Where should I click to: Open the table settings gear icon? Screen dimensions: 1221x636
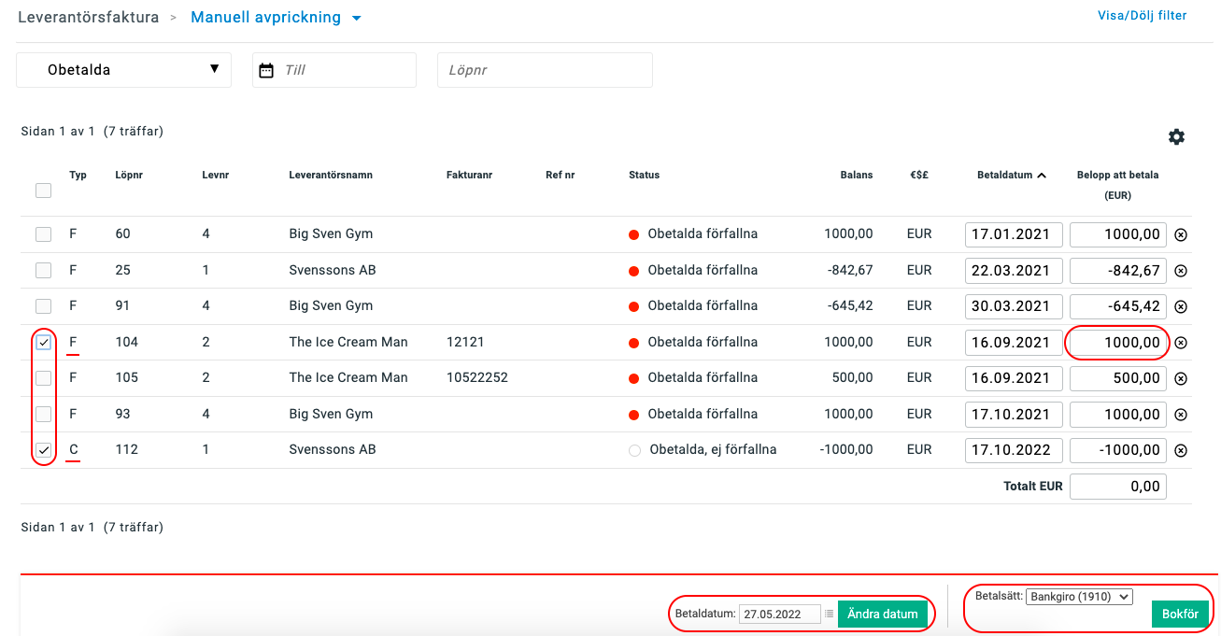pos(1176,137)
